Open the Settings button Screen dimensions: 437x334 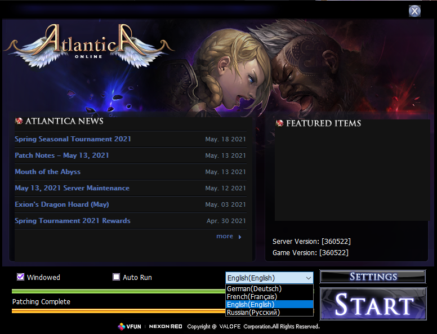click(x=373, y=277)
